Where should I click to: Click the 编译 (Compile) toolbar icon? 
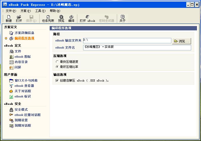(x=71, y=17)
